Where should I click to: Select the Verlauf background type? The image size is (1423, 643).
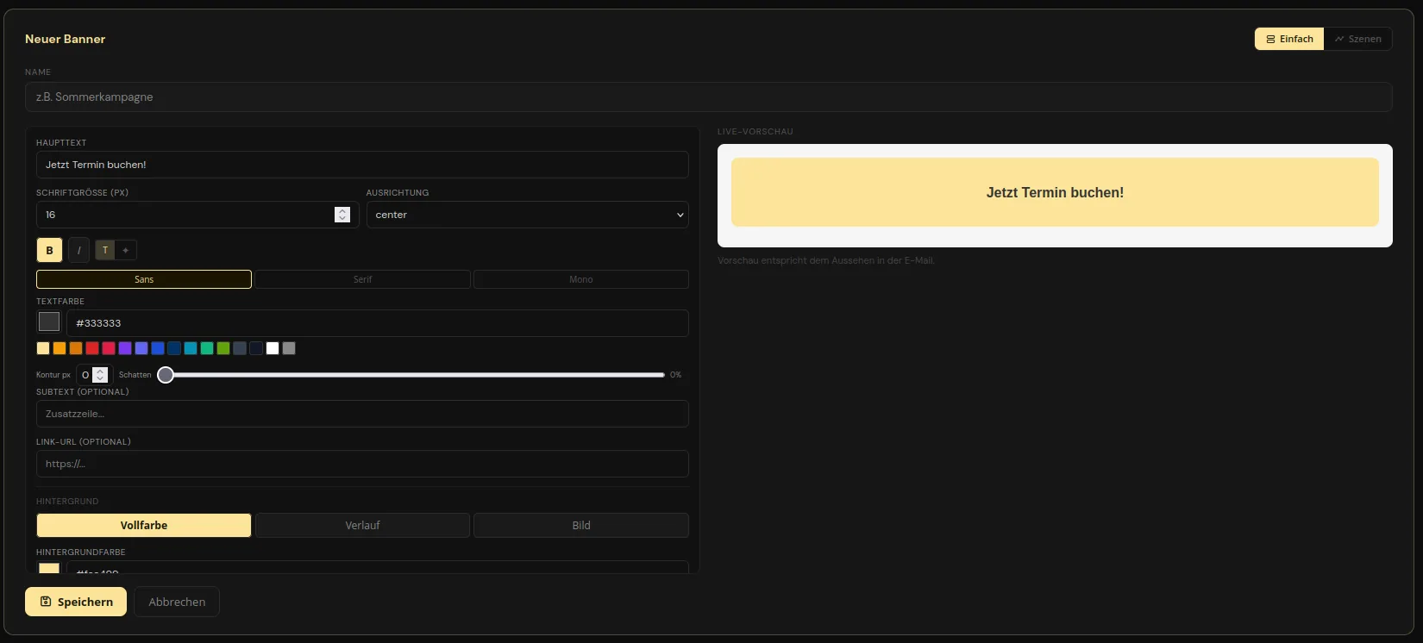pyautogui.click(x=362, y=525)
